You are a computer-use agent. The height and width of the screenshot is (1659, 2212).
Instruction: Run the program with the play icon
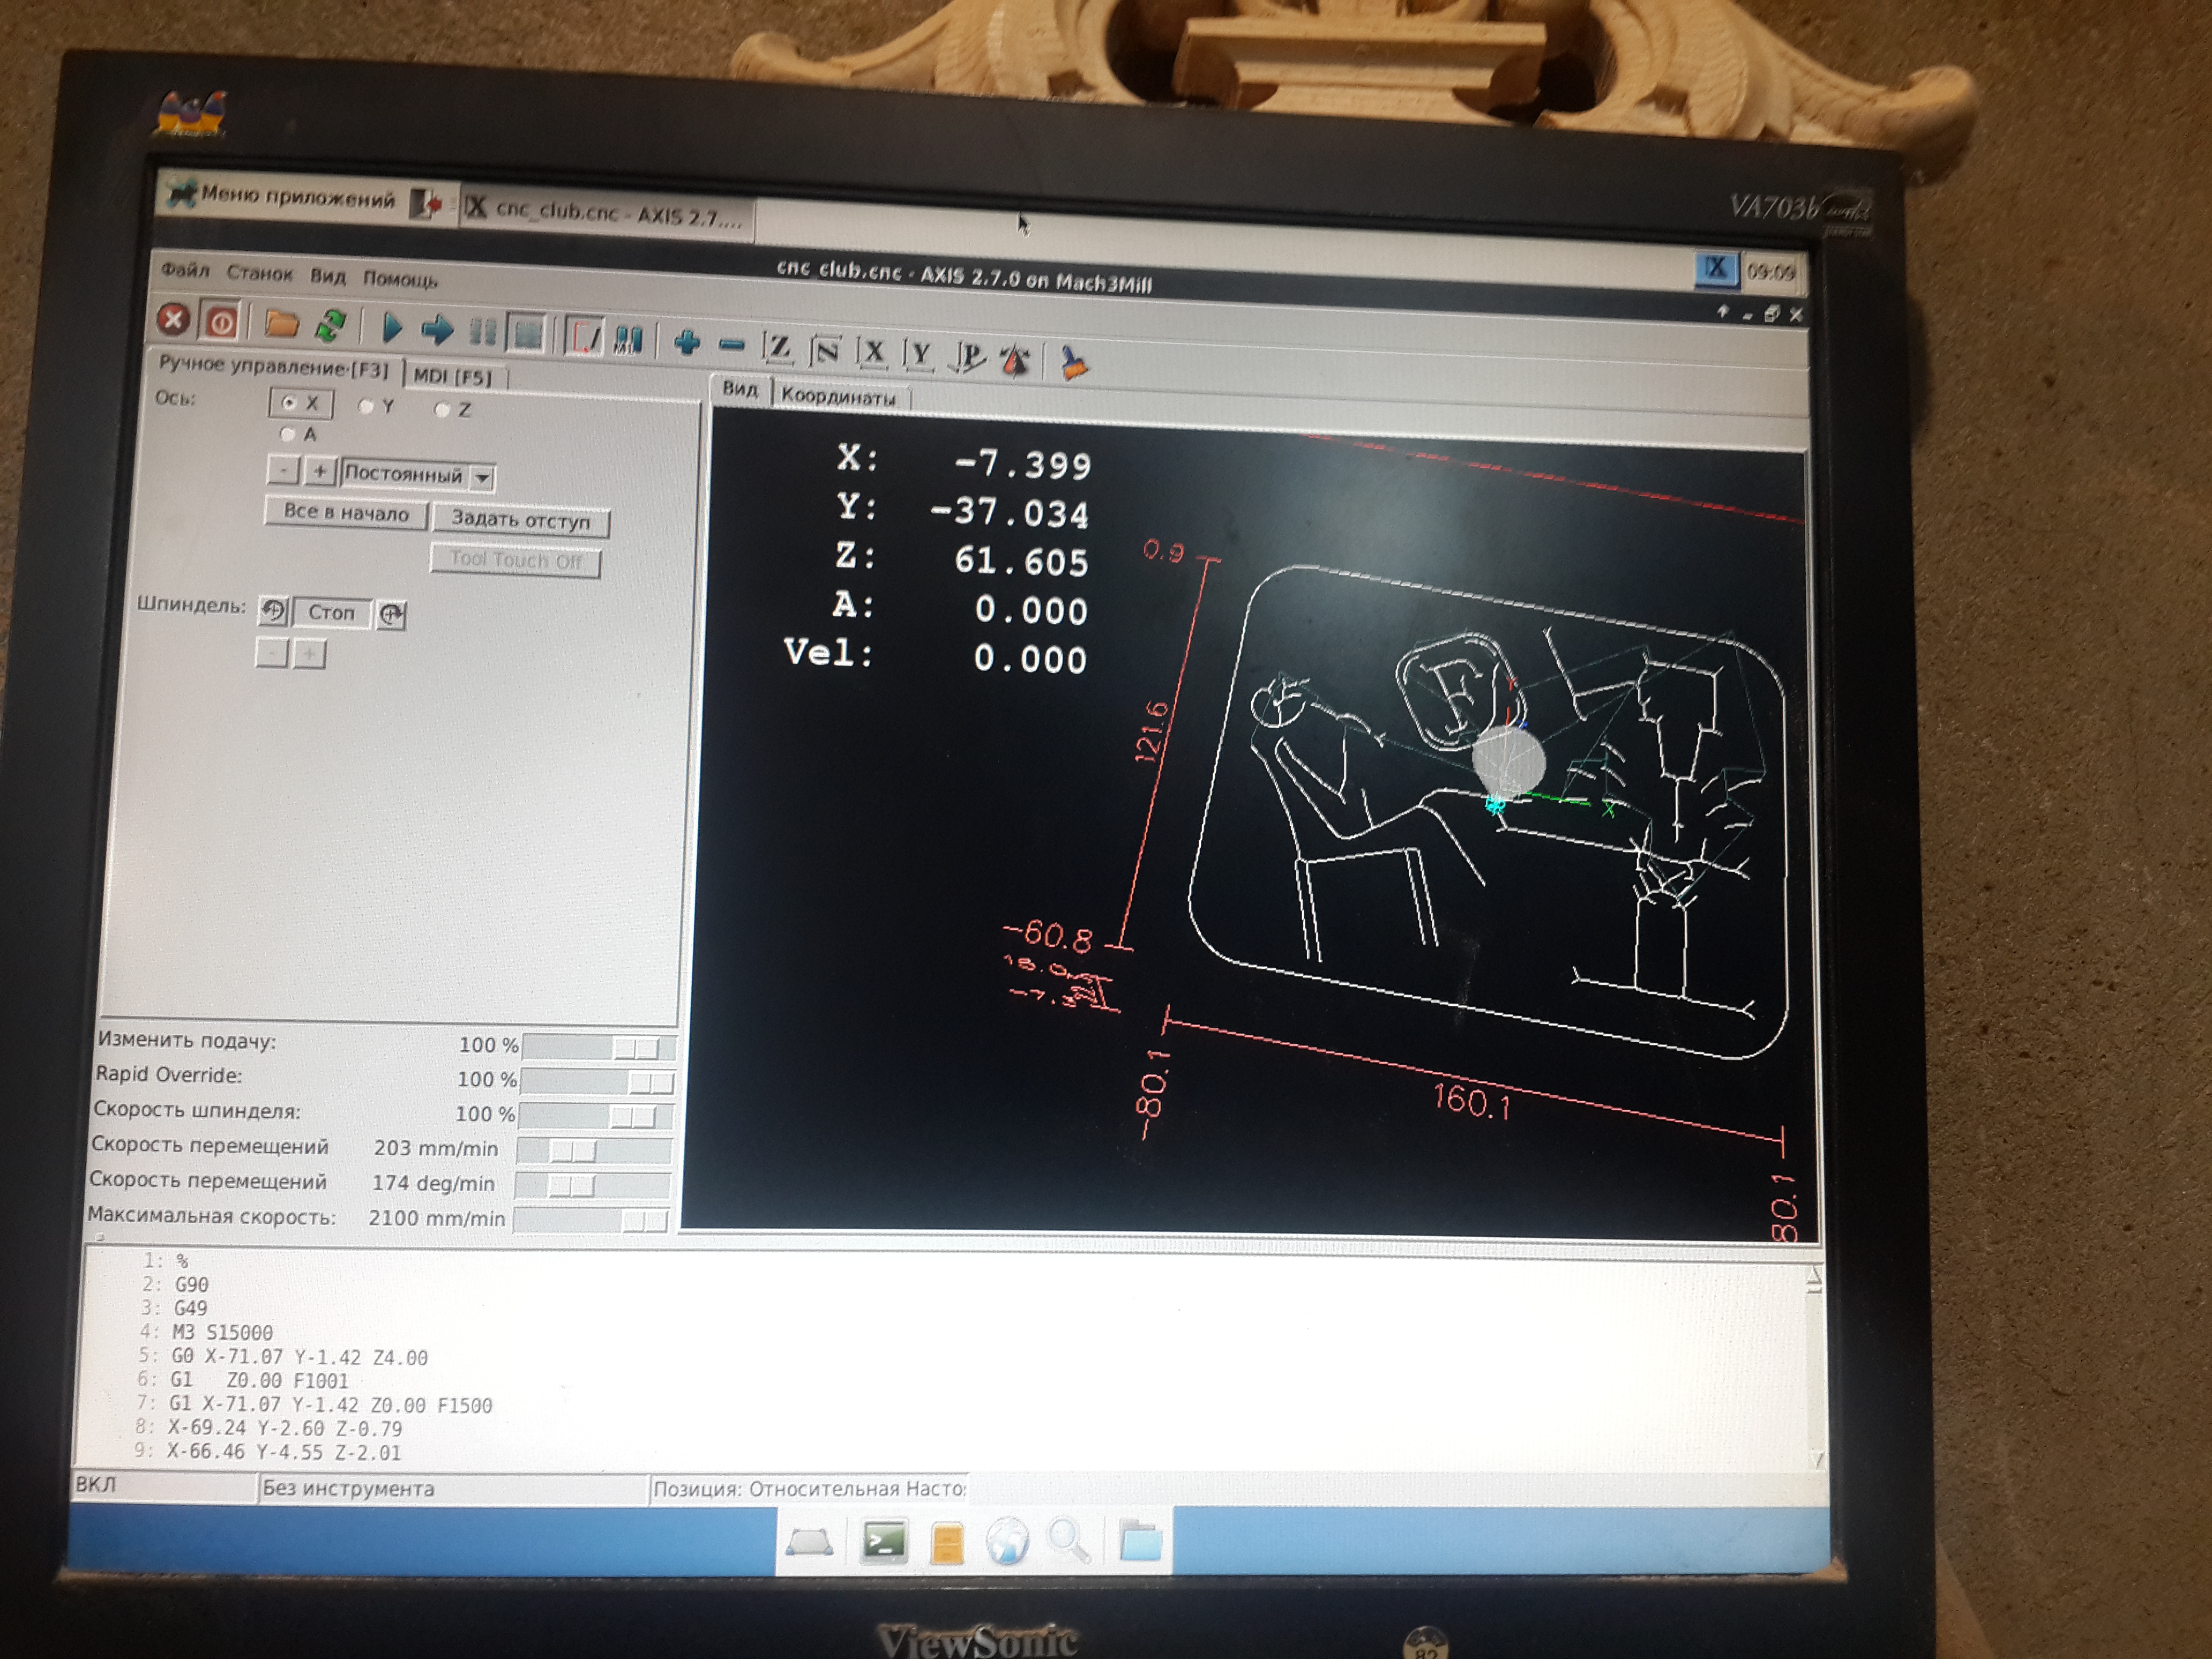[x=392, y=327]
